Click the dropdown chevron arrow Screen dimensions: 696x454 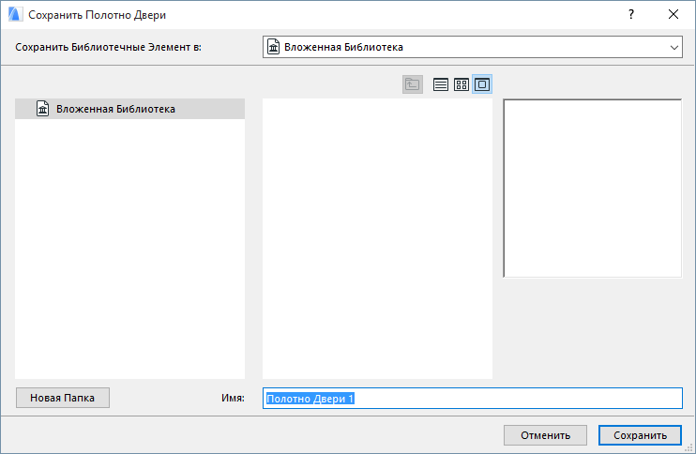673,48
